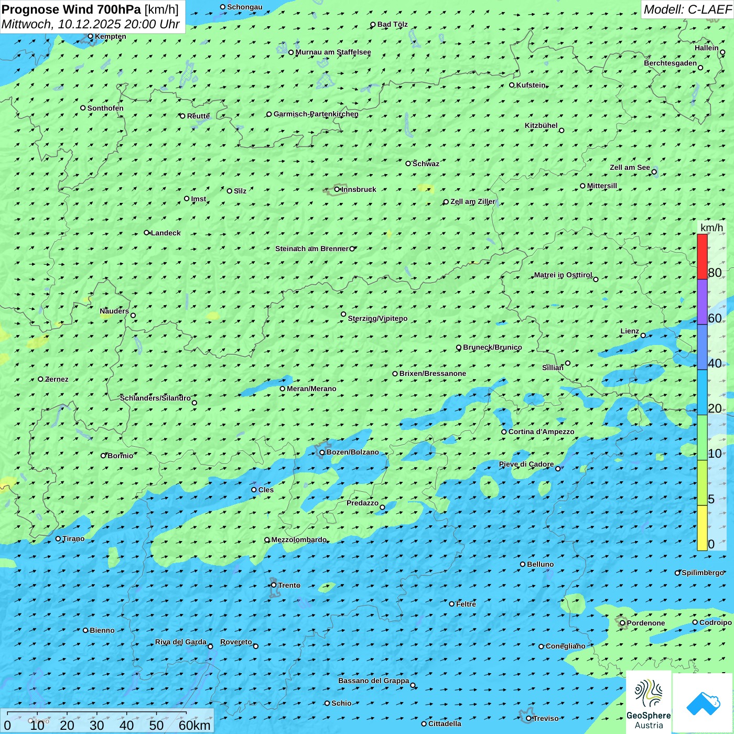Click the Kufstein city marker
The image size is (734, 734).
512,85
